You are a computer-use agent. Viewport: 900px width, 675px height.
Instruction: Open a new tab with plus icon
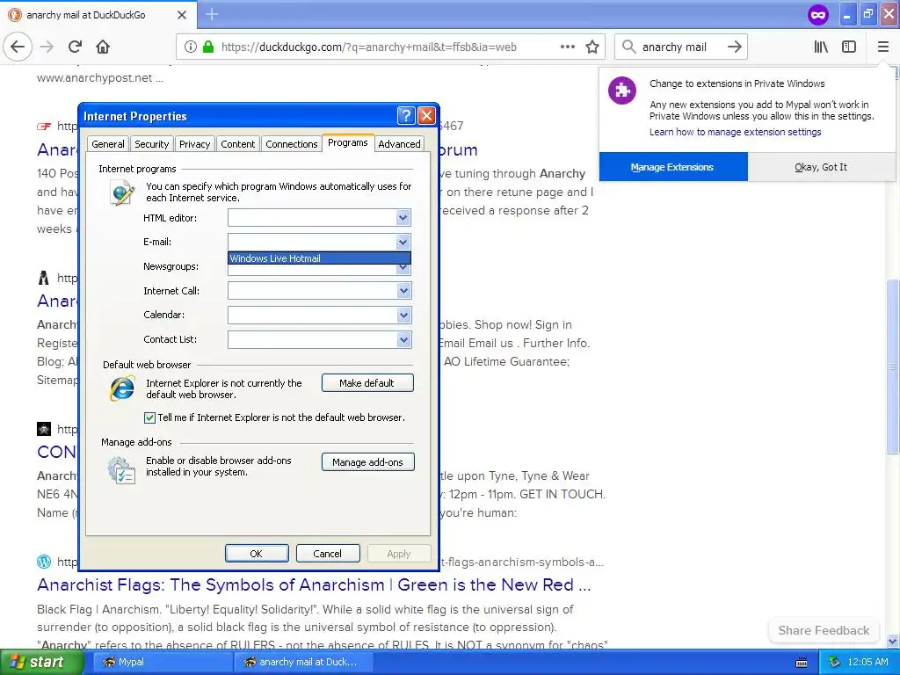click(212, 14)
